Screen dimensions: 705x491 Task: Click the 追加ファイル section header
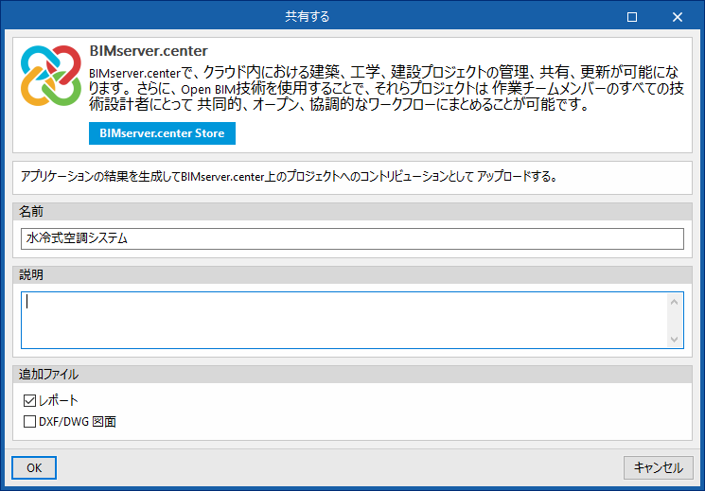coord(352,374)
